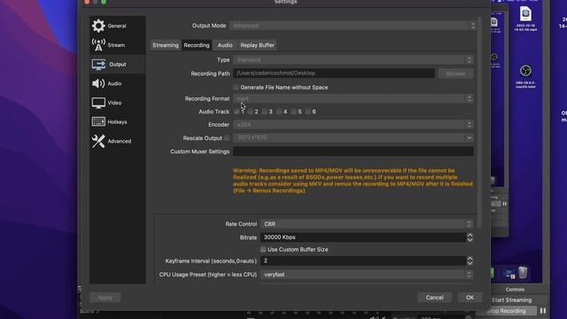Toggle audio track 5 checkbox
Screen dimensions: 567x319
pyautogui.click(x=293, y=112)
